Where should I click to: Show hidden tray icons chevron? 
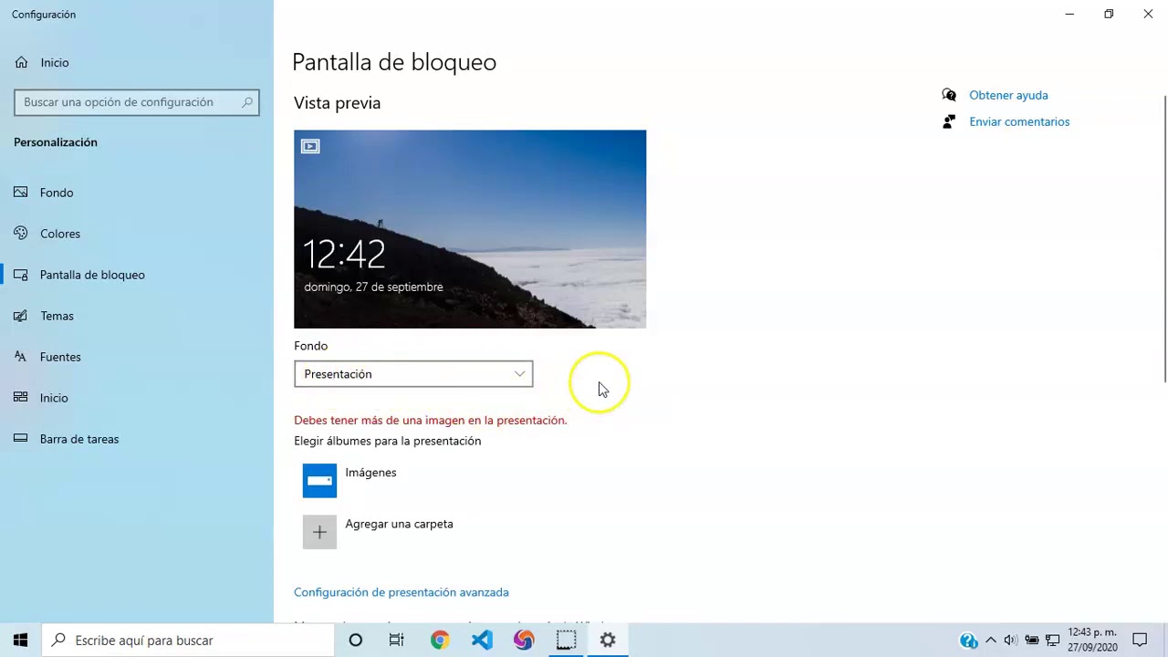[x=991, y=641]
